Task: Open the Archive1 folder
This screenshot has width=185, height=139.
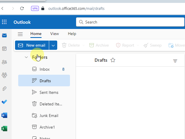Action: pos(44,127)
